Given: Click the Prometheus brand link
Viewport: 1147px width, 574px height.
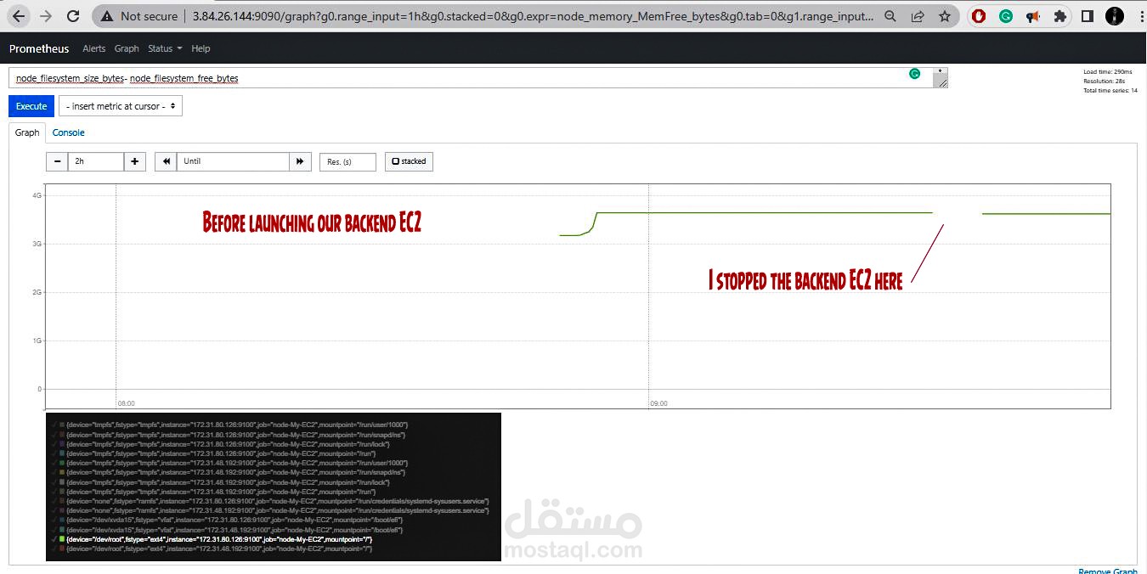Looking at the screenshot, I should [39, 48].
